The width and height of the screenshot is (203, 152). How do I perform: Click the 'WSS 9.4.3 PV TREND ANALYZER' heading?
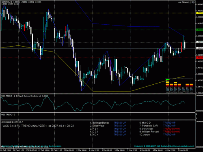(24, 126)
